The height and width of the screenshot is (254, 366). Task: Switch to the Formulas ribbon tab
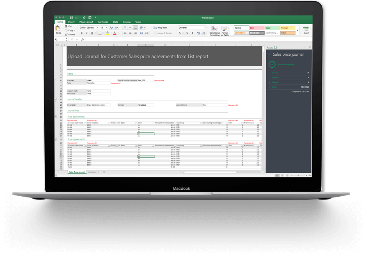(x=103, y=22)
